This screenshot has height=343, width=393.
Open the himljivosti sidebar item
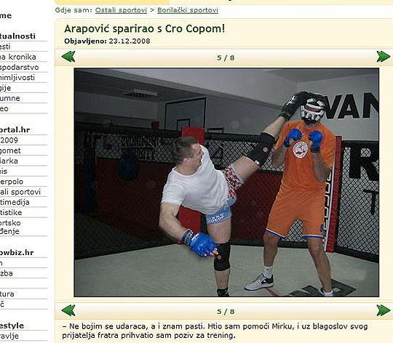[17, 78]
